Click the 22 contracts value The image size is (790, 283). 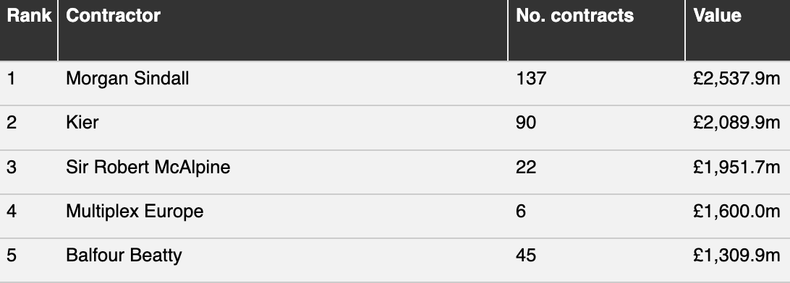pyautogui.click(x=526, y=167)
